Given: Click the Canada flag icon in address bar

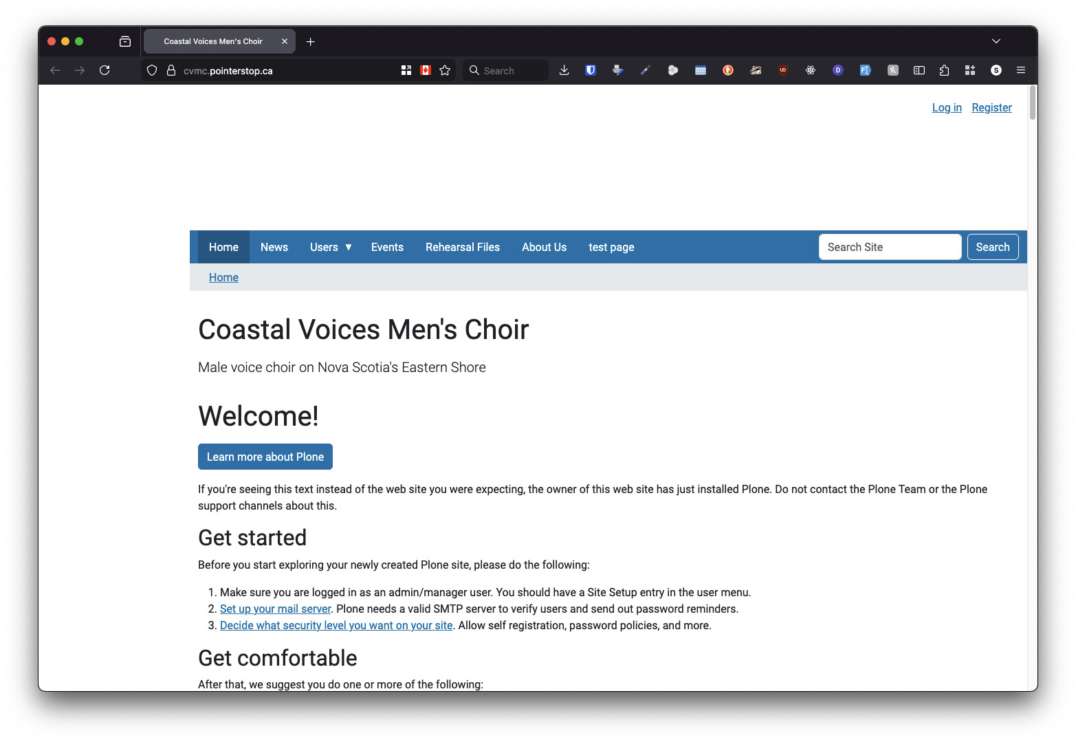Looking at the screenshot, I should point(426,70).
